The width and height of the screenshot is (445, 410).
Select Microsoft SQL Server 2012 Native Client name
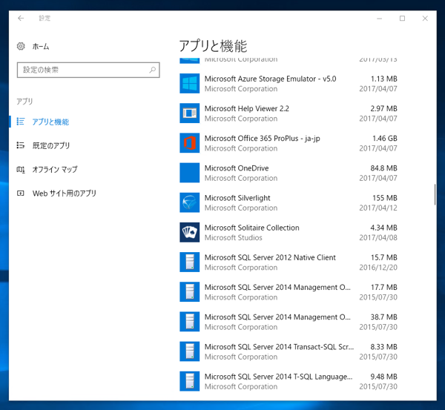coord(270,257)
